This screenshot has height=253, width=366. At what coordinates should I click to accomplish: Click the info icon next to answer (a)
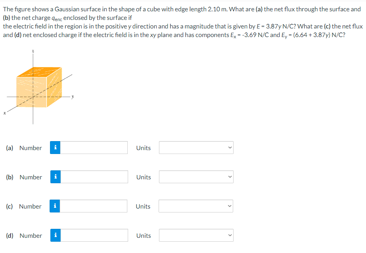pyautogui.click(x=55, y=147)
